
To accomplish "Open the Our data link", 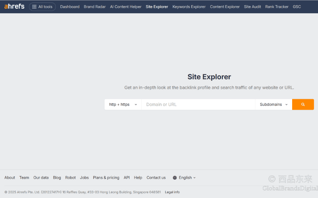I will (x=41, y=177).
